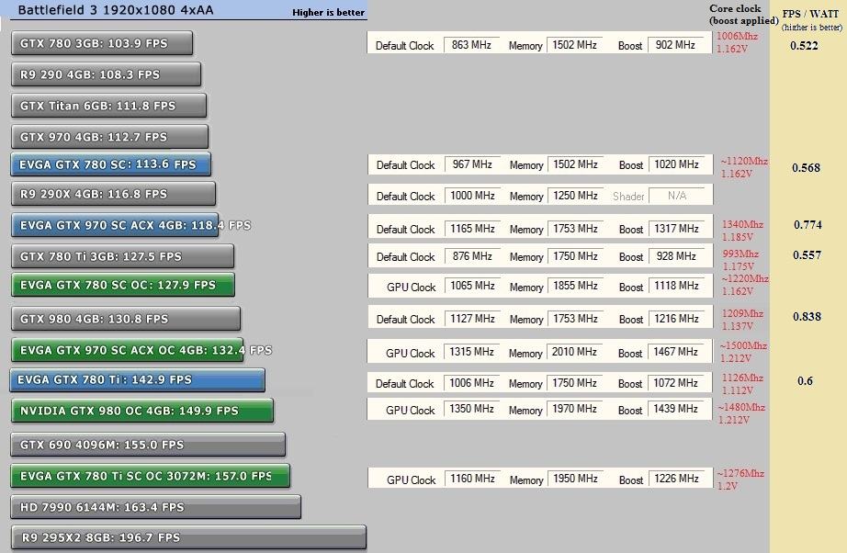Click the Battlefield 3 1920x1080 4xAA title
Viewport: 847px width, 553px height.
click(116, 10)
